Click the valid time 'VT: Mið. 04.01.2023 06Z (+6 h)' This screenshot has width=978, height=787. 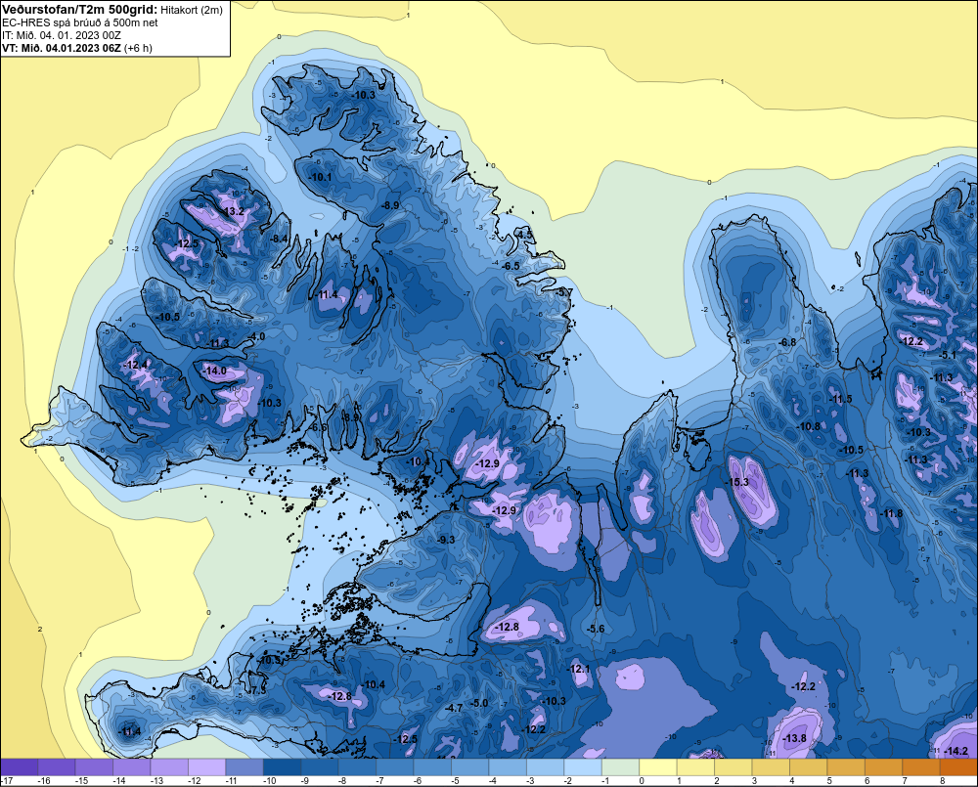point(76,48)
